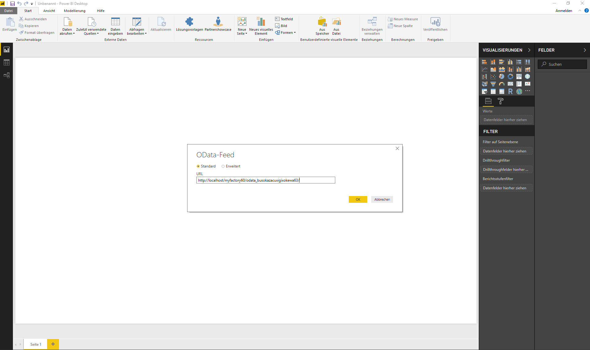Open the Daten abrufen dropdown
The height and width of the screenshot is (350, 590).
pyautogui.click(x=67, y=32)
